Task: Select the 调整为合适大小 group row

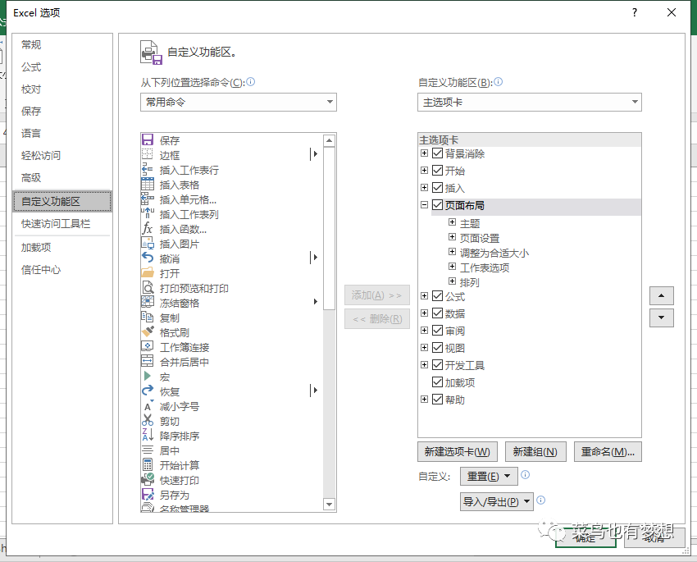Action: (494, 253)
